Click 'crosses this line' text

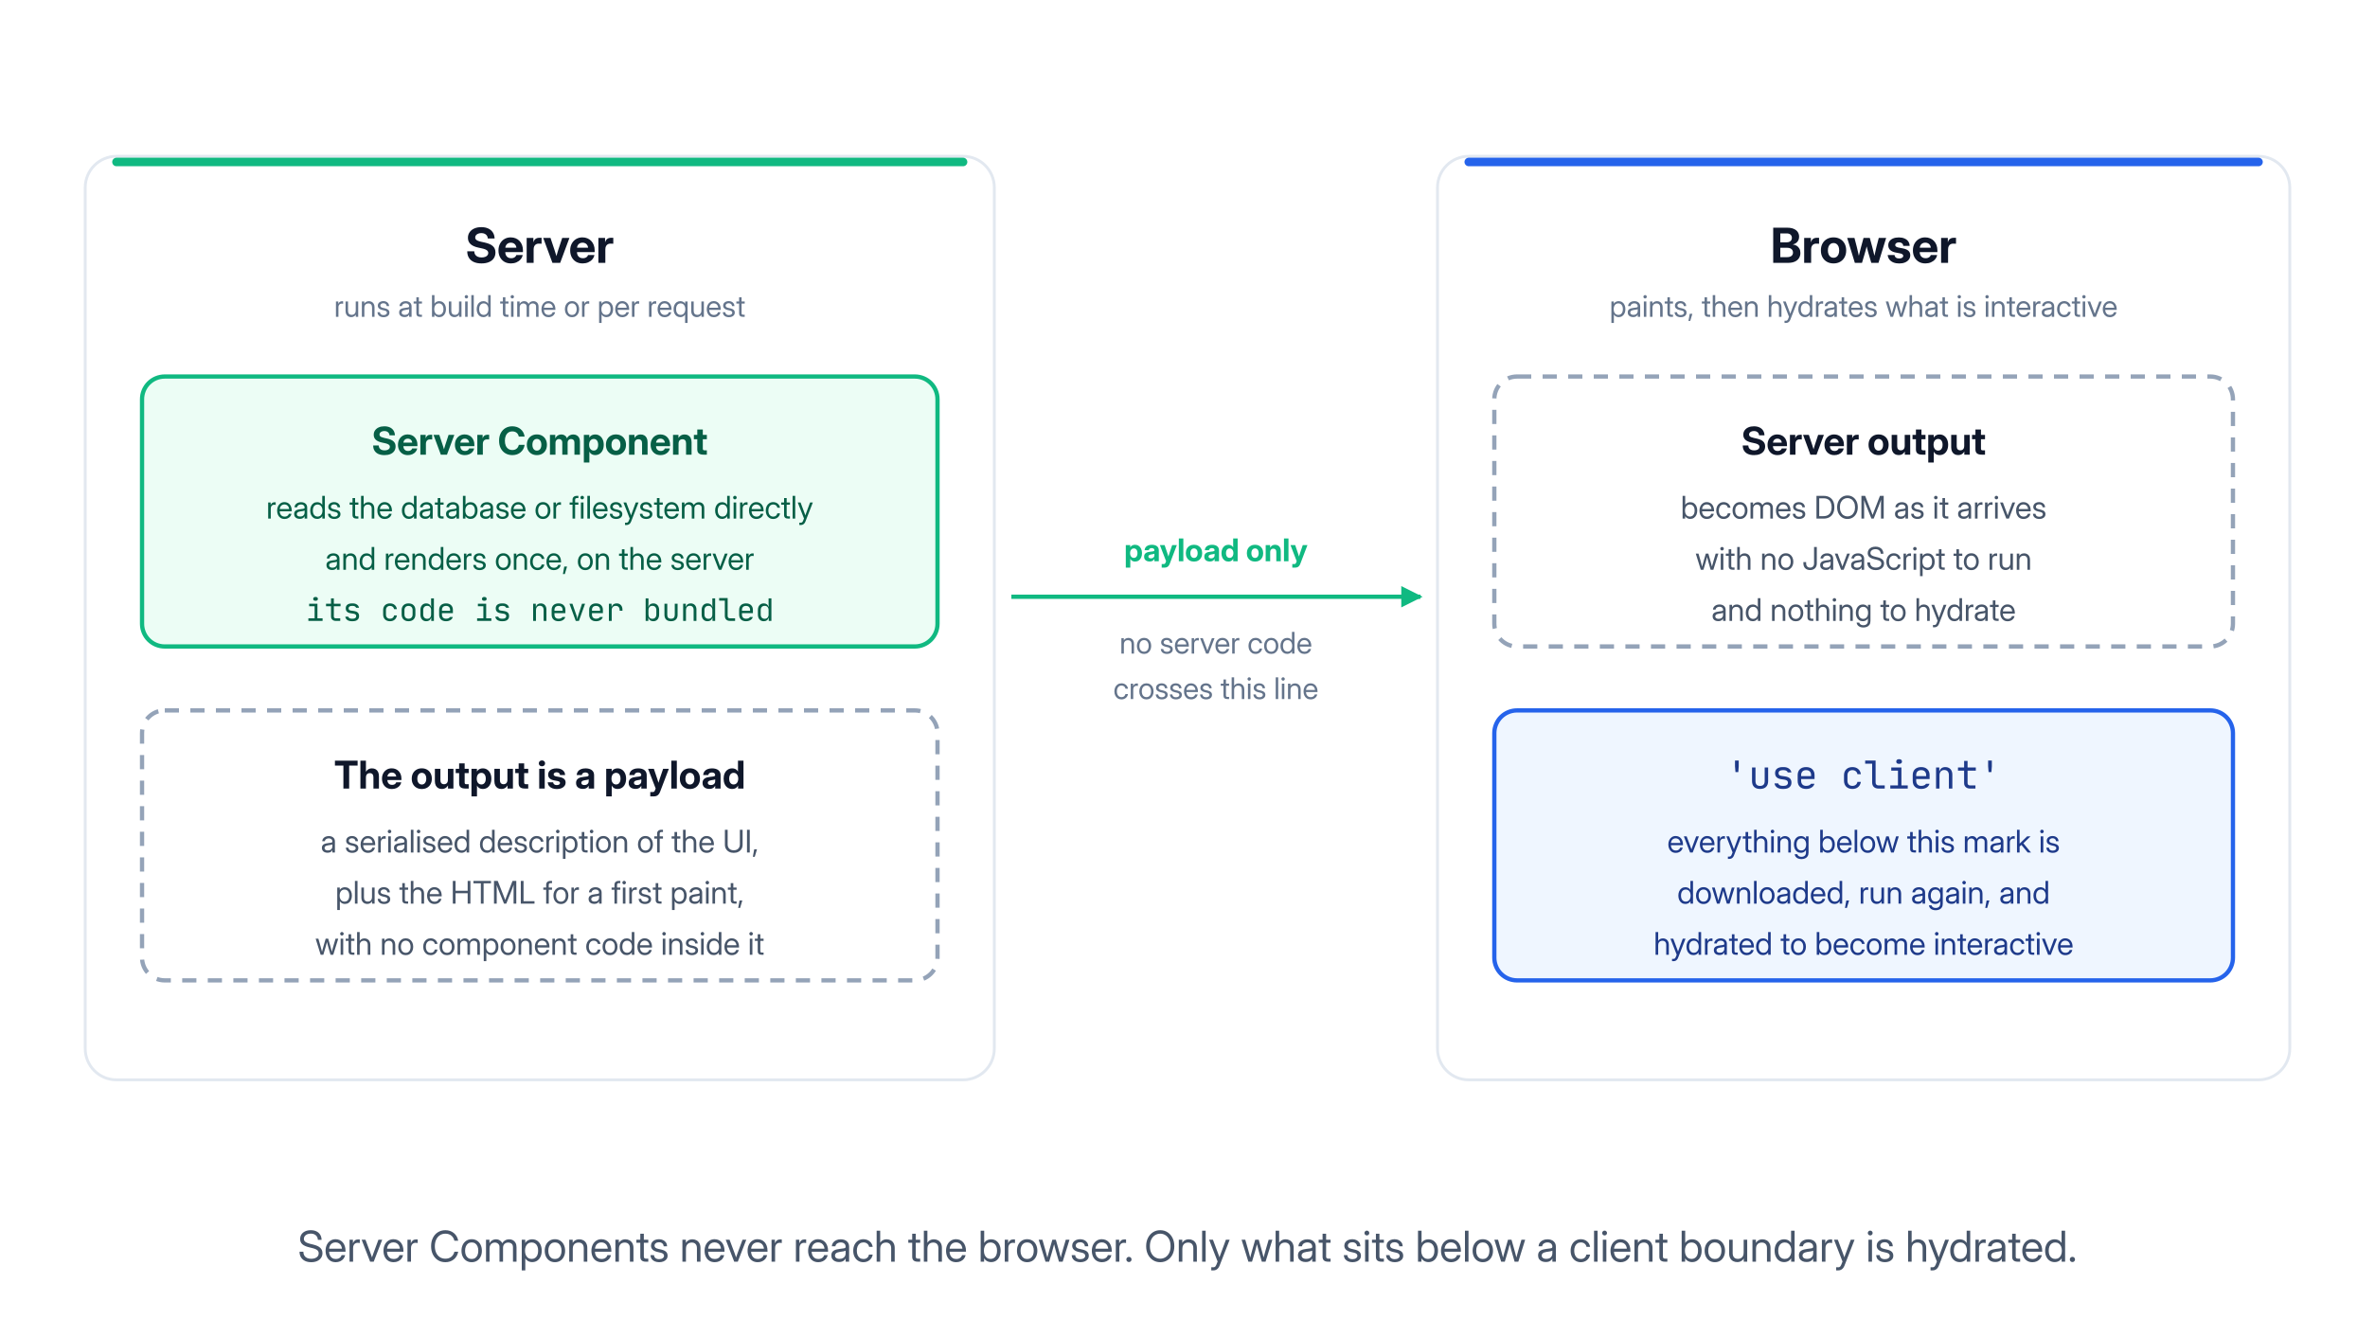tap(1215, 689)
